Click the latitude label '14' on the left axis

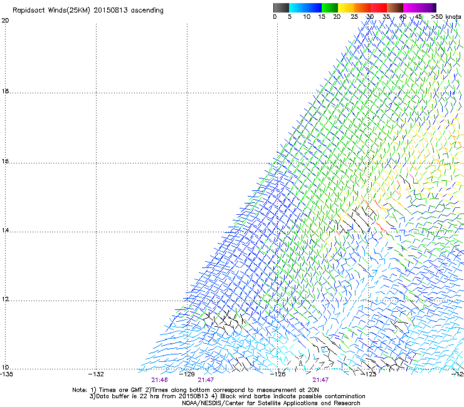pos(5,230)
